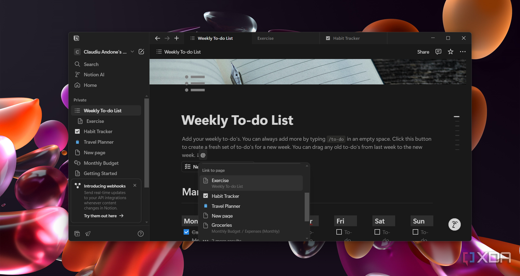
Task: Open the three-dot page options menu
Action: [x=463, y=52]
